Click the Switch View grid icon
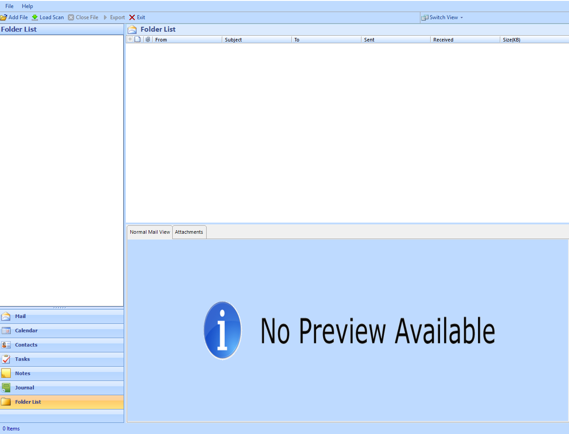 (425, 17)
